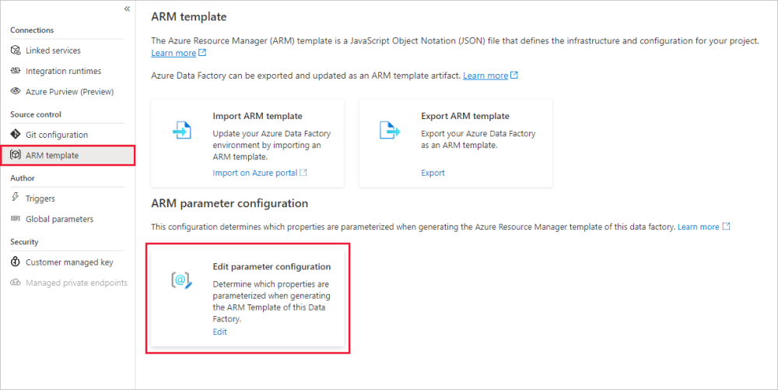Image resolution: width=778 pixels, height=390 pixels.
Task: Click the Azure Purview eye icon
Action: click(x=16, y=91)
